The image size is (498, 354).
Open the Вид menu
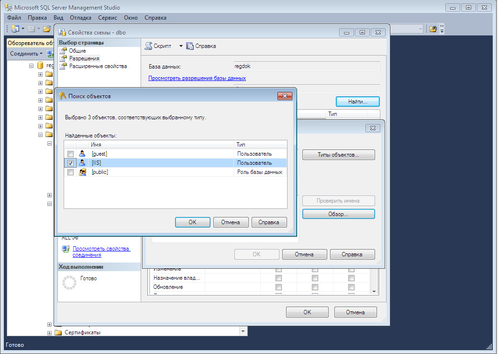click(x=58, y=18)
